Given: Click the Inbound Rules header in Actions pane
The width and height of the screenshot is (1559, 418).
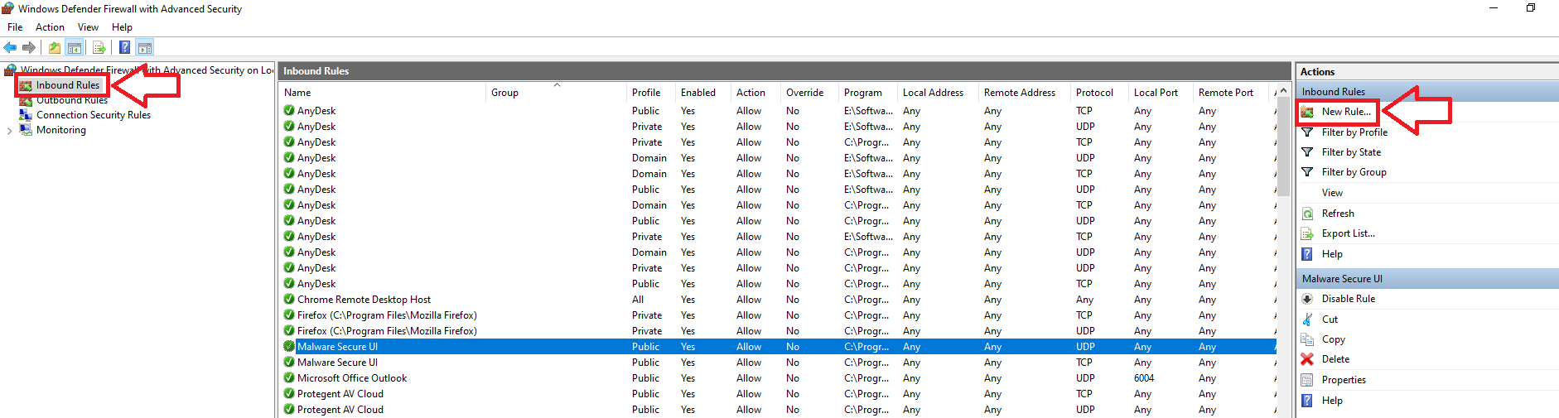Looking at the screenshot, I should (1426, 92).
